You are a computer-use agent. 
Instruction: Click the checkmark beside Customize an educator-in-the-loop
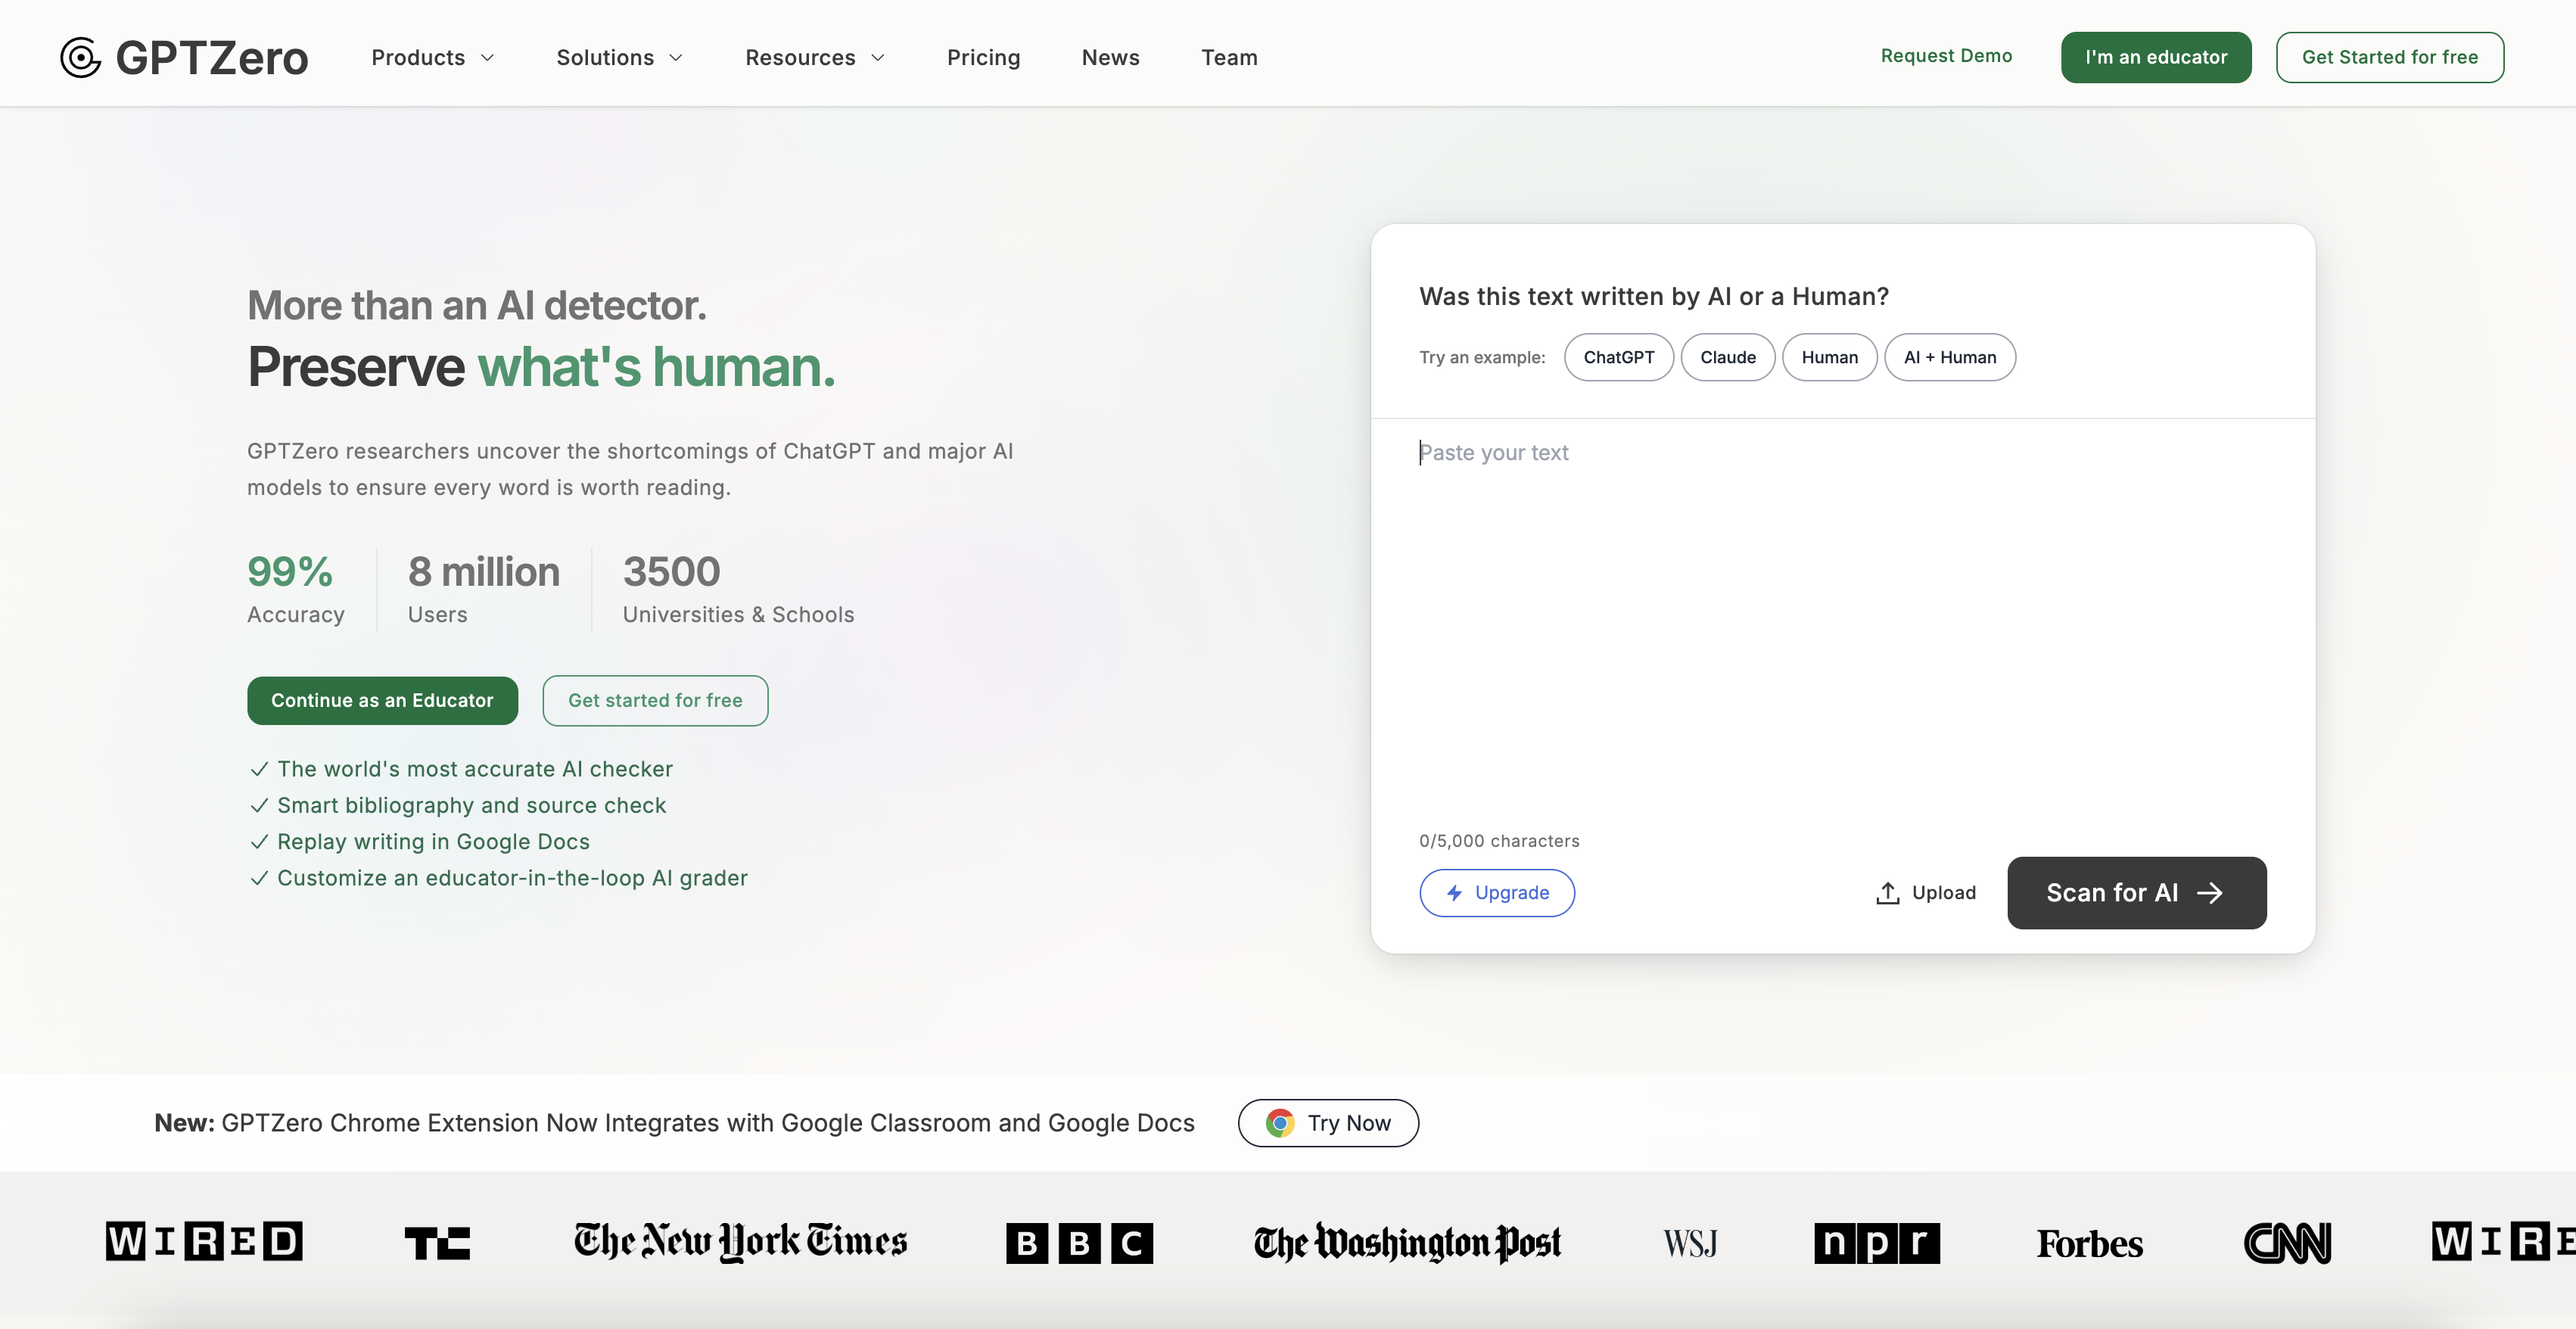click(259, 878)
